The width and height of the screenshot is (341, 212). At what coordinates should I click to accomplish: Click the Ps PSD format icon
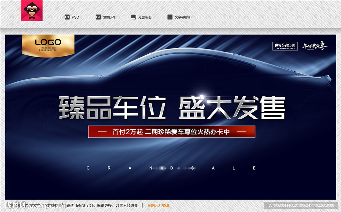coord(67,17)
